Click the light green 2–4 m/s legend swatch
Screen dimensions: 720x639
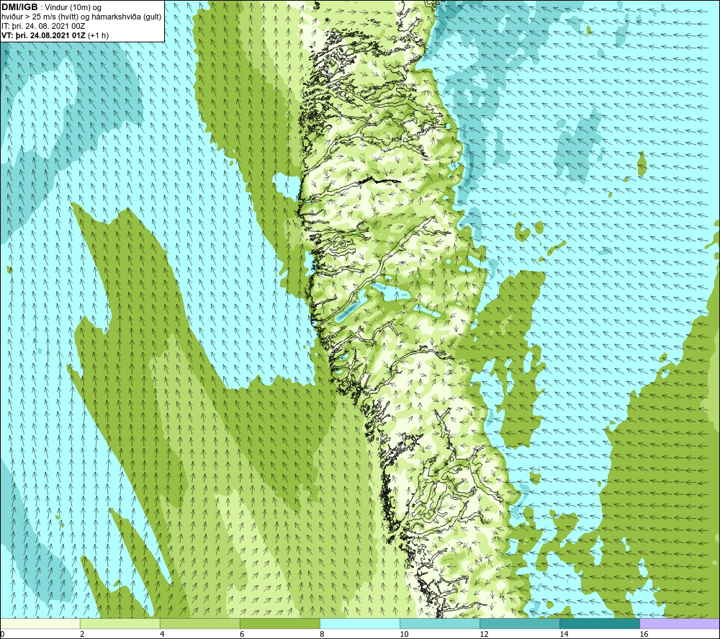pyautogui.click(x=120, y=623)
